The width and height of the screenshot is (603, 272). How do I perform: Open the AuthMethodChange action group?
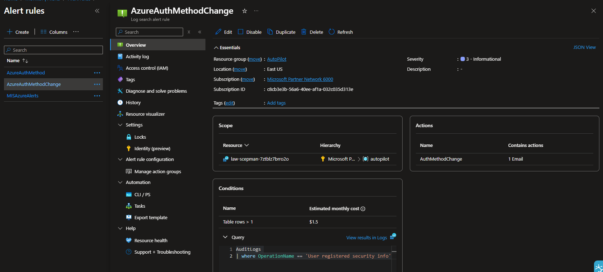point(441,159)
